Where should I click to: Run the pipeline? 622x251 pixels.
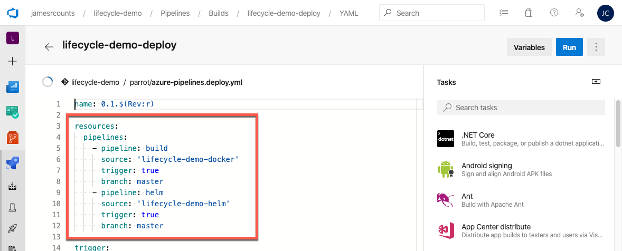tap(569, 47)
